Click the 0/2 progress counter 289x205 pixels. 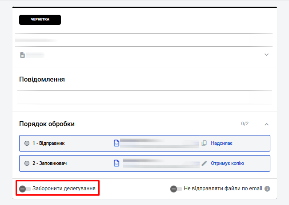click(x=245, y=123)
